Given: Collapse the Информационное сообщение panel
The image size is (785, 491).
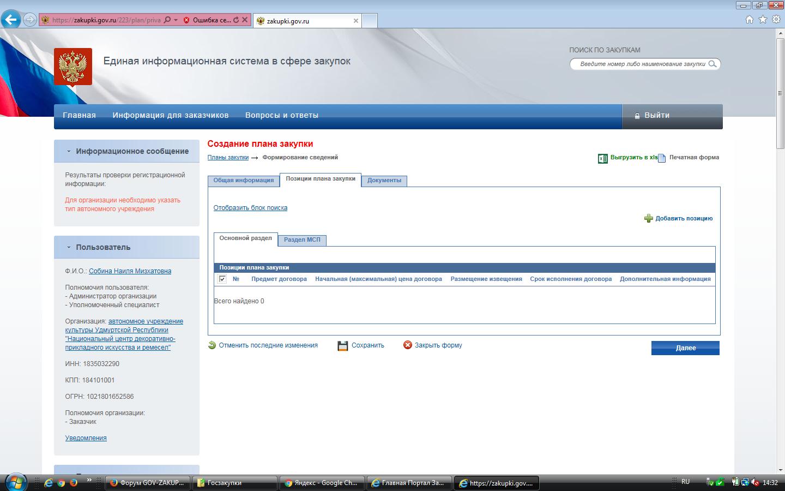Looking at the screenshot, I should pyautogui.click(x=69, y=151).
